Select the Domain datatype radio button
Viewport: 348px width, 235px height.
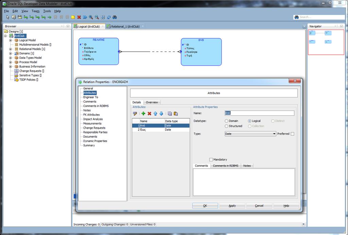point(226,121)
